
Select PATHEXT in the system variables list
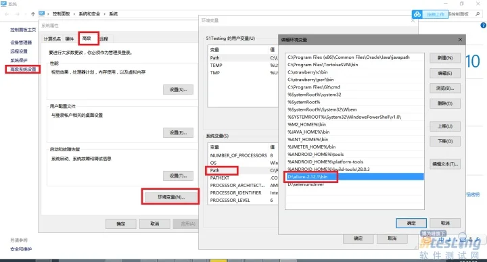coord(243,178)
